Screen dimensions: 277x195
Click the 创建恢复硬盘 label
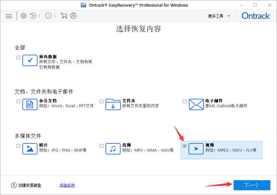pos(30,185)
